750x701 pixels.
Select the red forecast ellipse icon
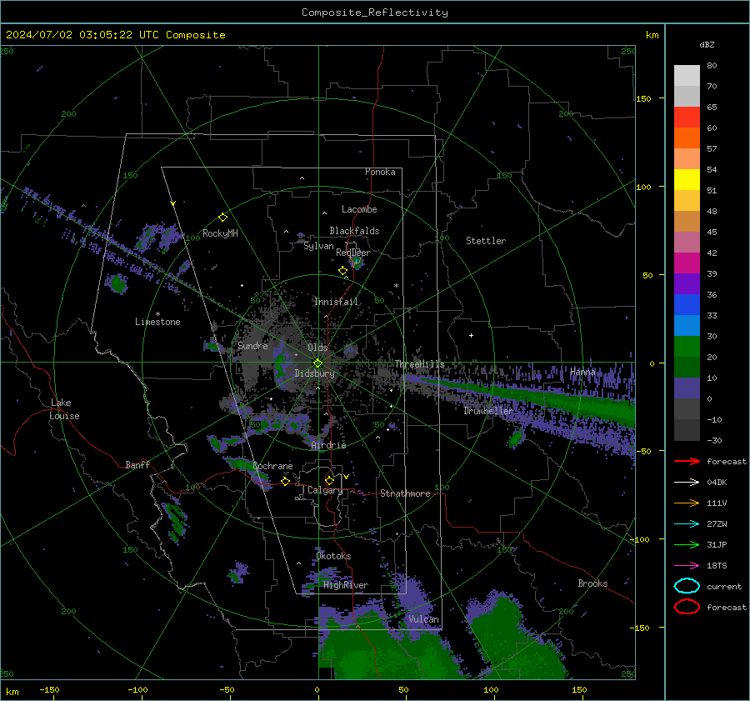(x=687, y=607)
